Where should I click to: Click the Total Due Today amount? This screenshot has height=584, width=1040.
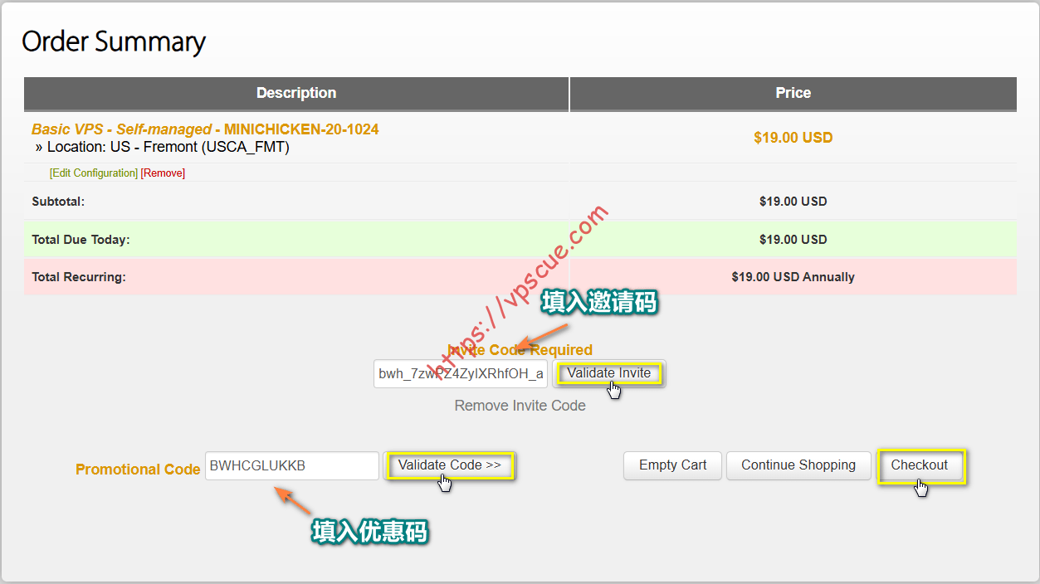pos(793,240)
